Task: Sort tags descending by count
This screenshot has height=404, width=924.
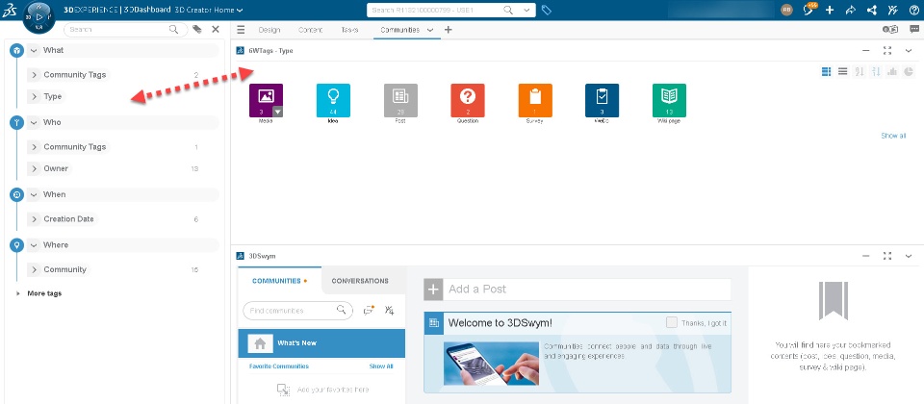Action: (876, 71)
